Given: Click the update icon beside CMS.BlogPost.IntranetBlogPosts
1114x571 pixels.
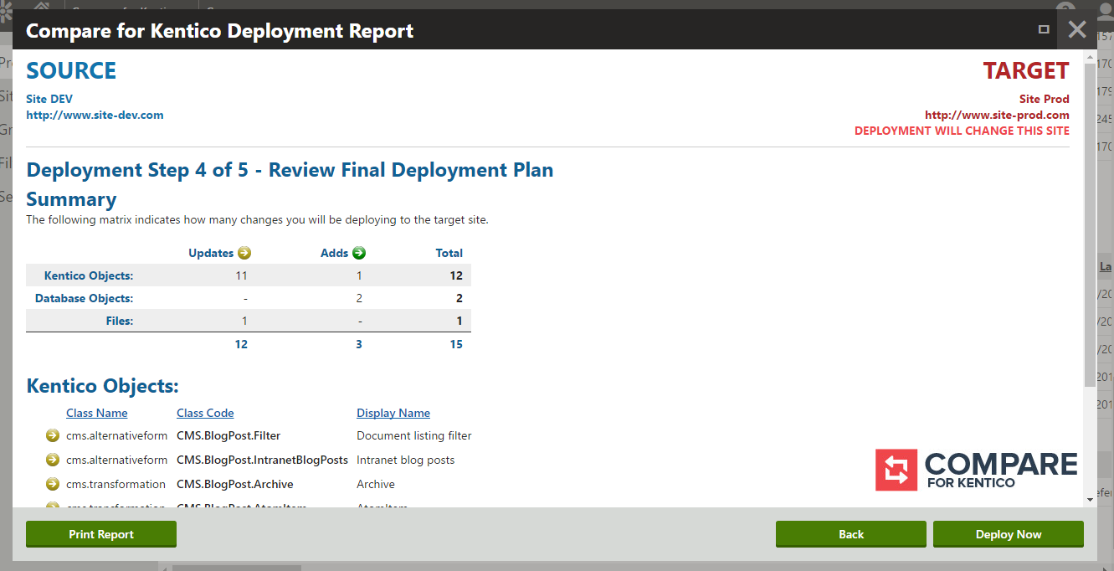Looking at the screenshot, I should [x=53, y=460].
